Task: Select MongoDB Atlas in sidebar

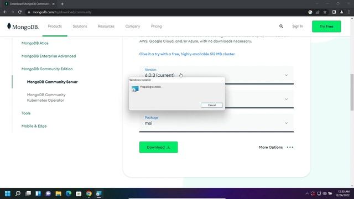Action: coord(35,43)
